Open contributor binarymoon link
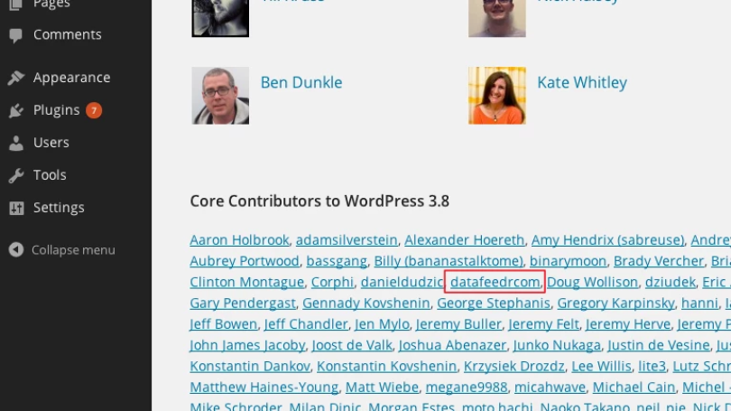The height and width of the screenshot is (411, 731). coord(568,261)
